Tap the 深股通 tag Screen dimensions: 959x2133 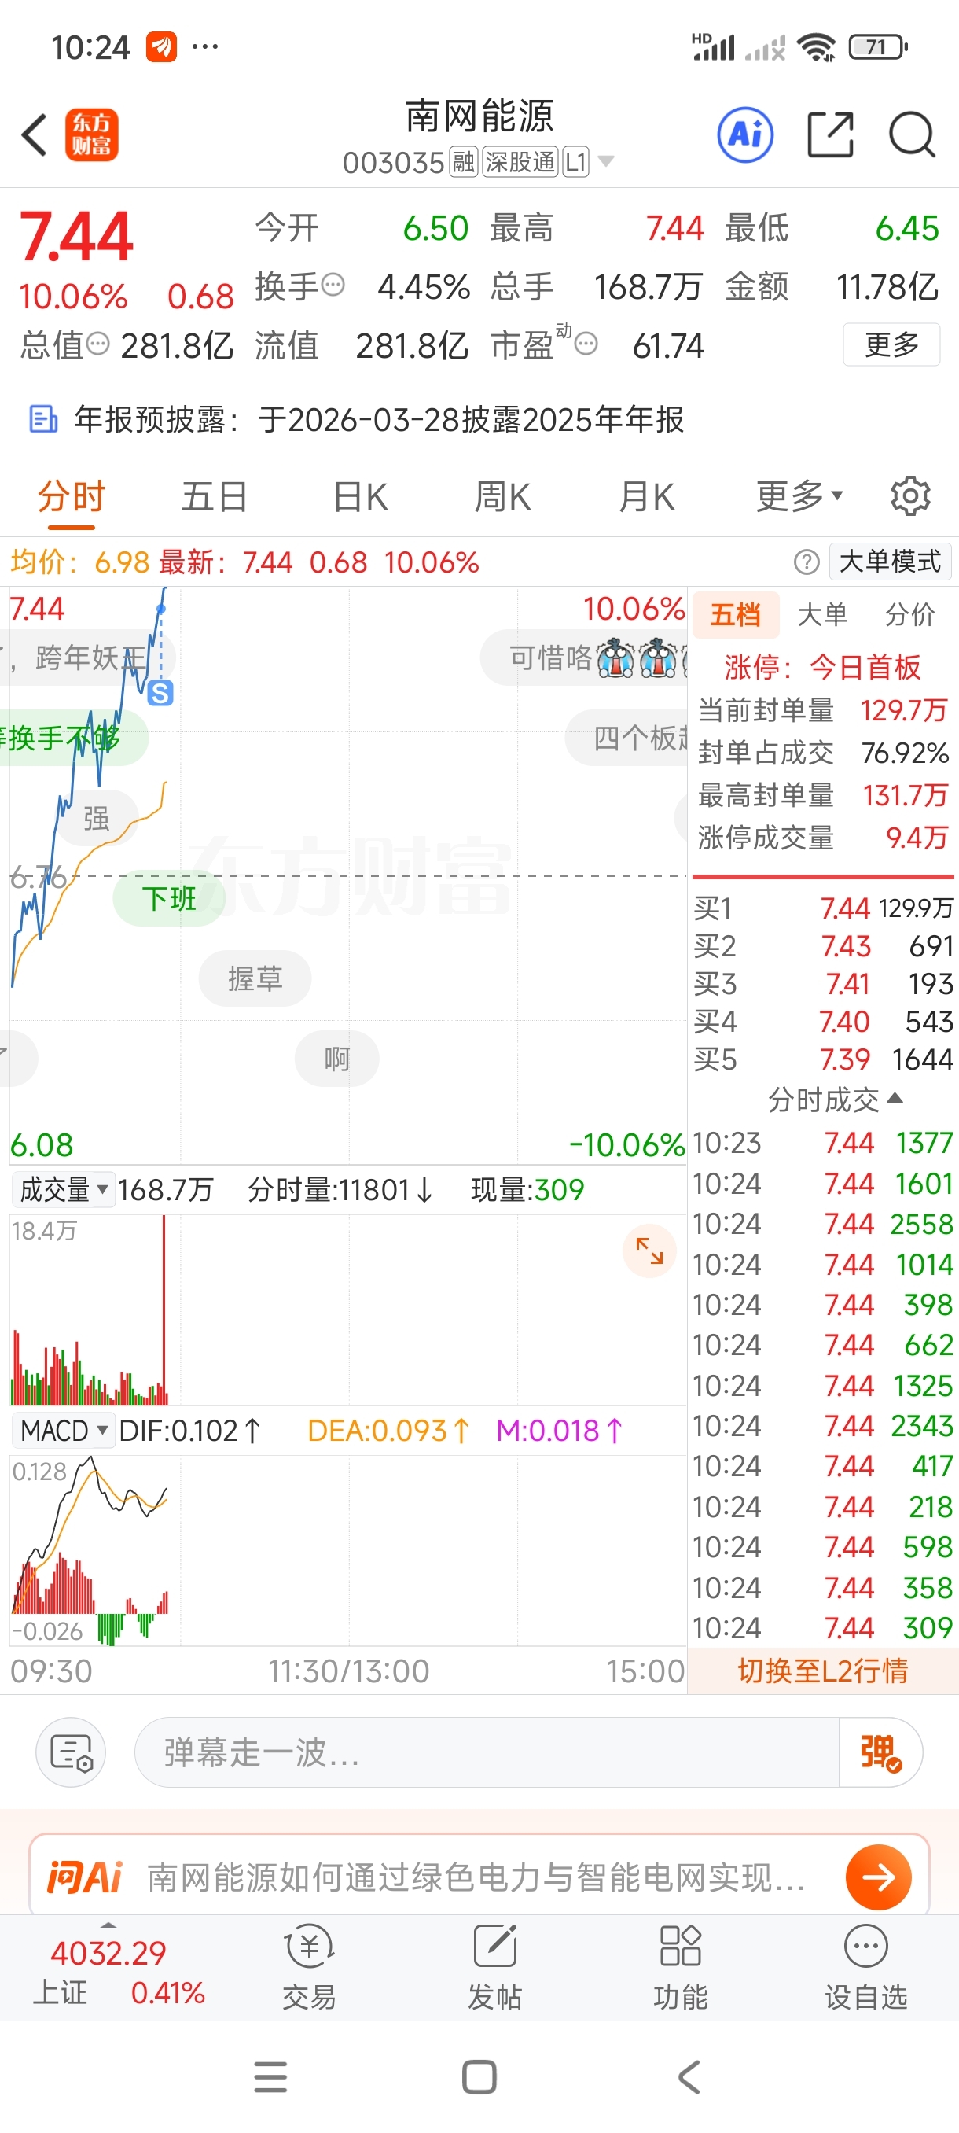pos(520,161)
